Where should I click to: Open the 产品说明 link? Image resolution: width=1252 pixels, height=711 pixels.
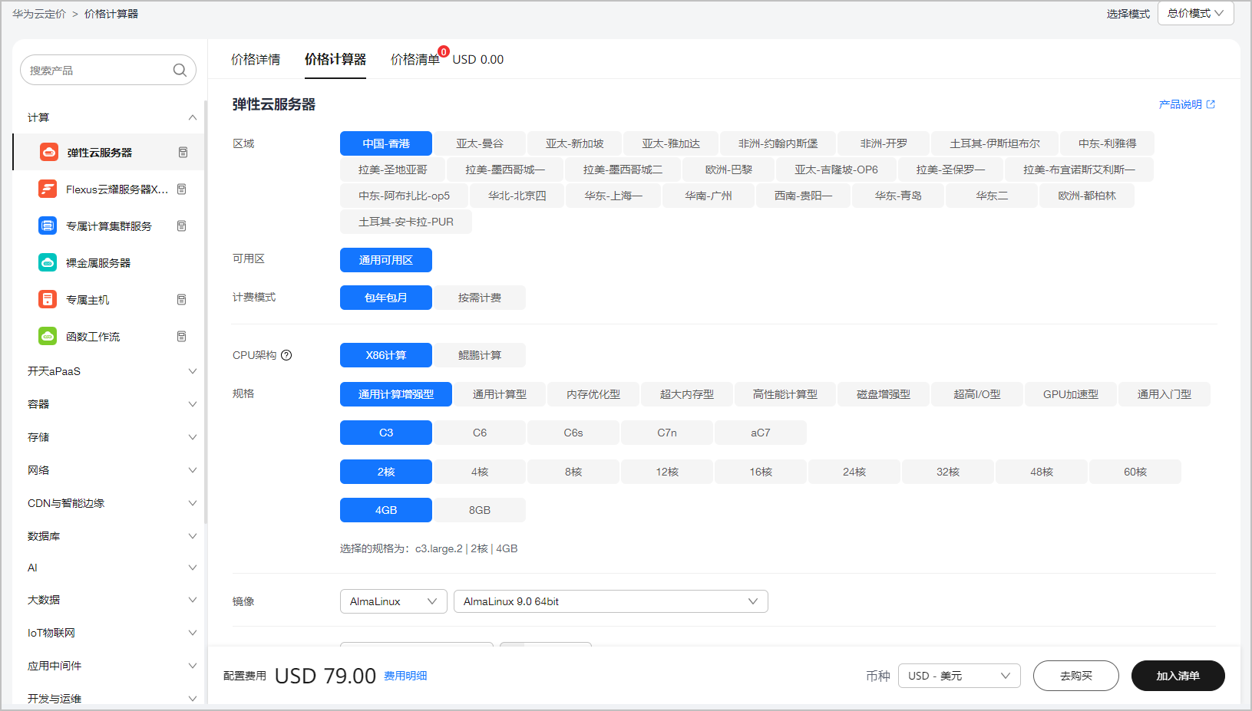pos(1186,104)
